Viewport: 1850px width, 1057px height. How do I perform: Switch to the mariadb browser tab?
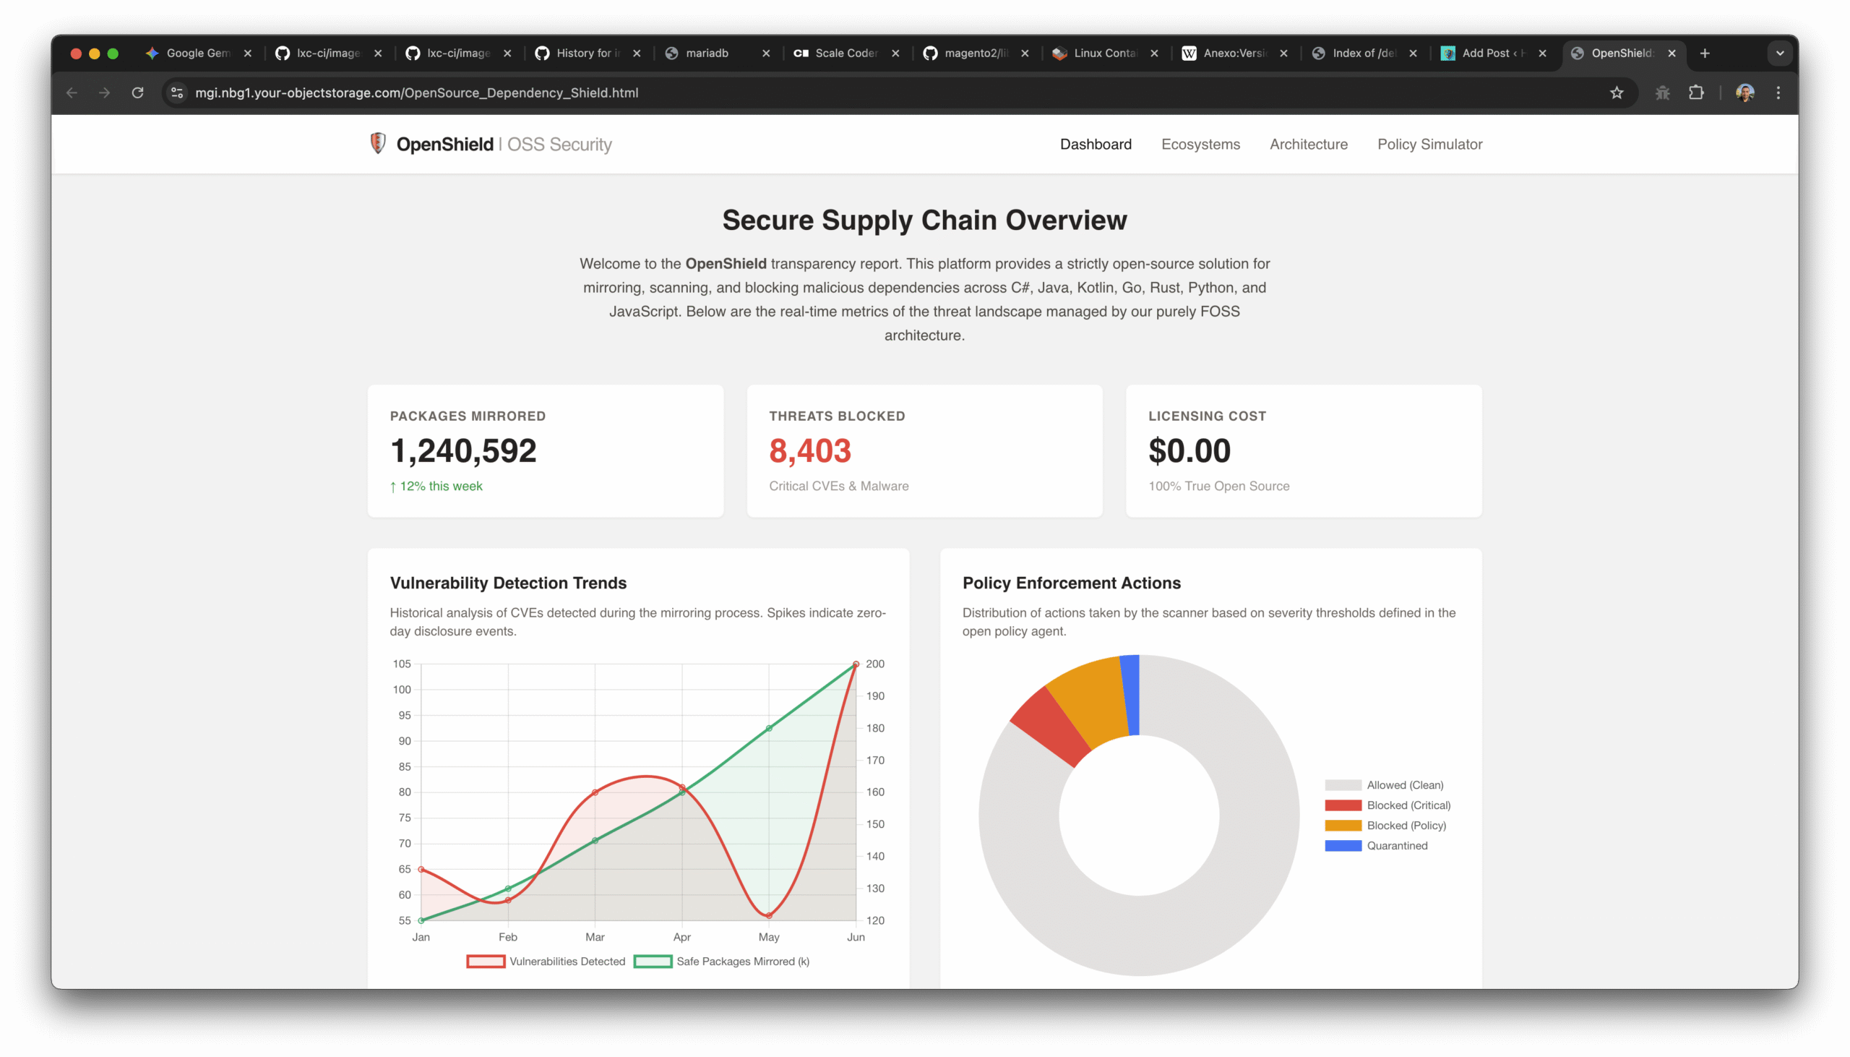[707, 53]
